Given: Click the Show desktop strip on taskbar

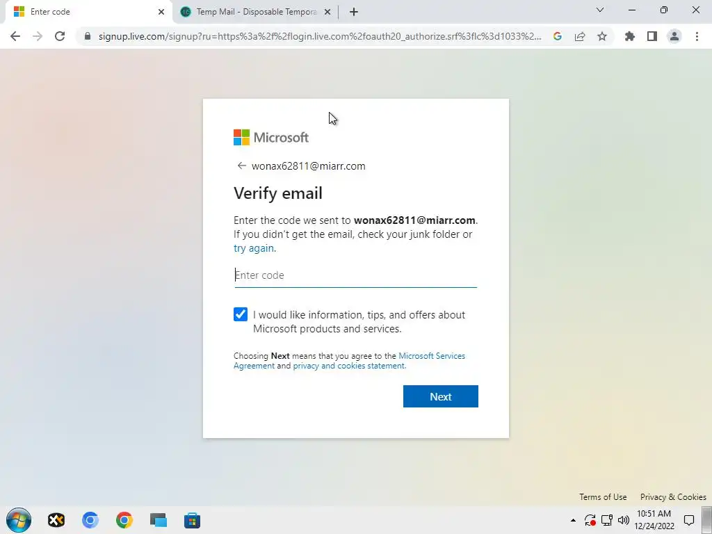Looking at the screenshot, I should click(707, 520).
